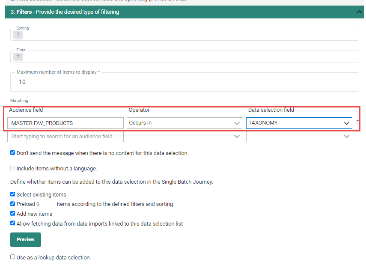Toggle the Preload items checkbox

tap(13, 204)
